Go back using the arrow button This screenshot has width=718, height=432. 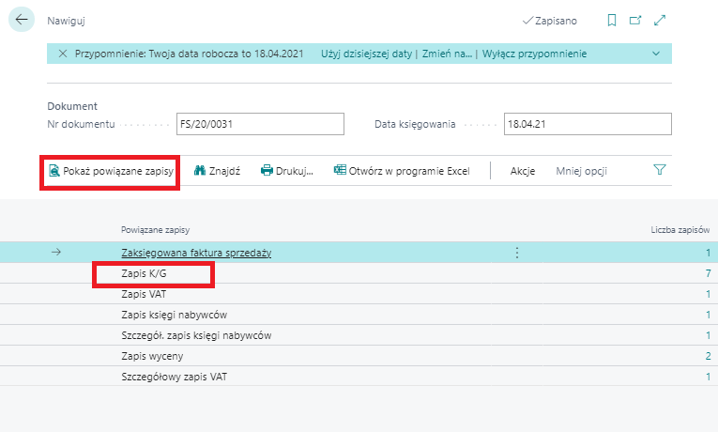22,20
